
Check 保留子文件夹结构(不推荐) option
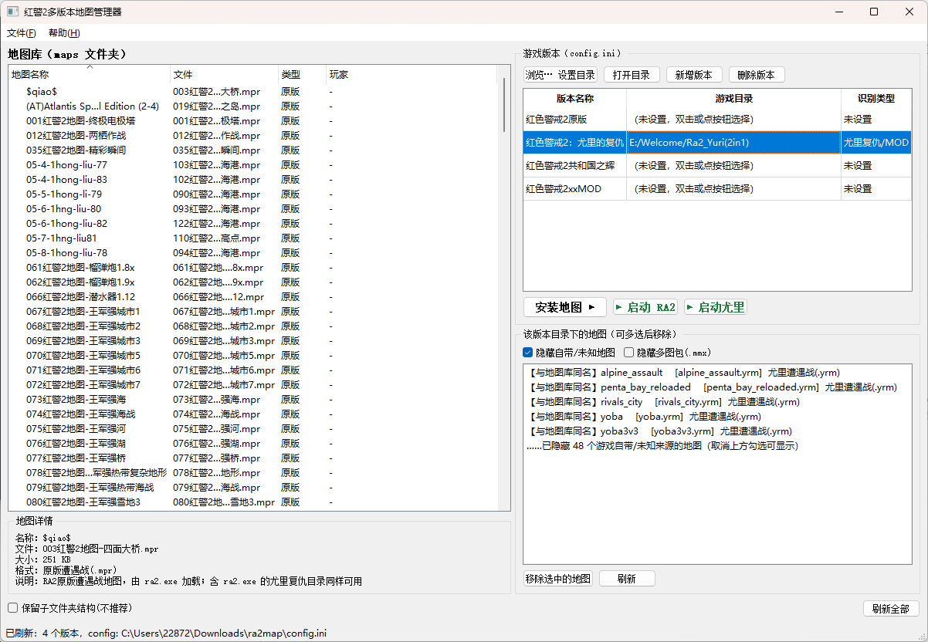(70, 608)
